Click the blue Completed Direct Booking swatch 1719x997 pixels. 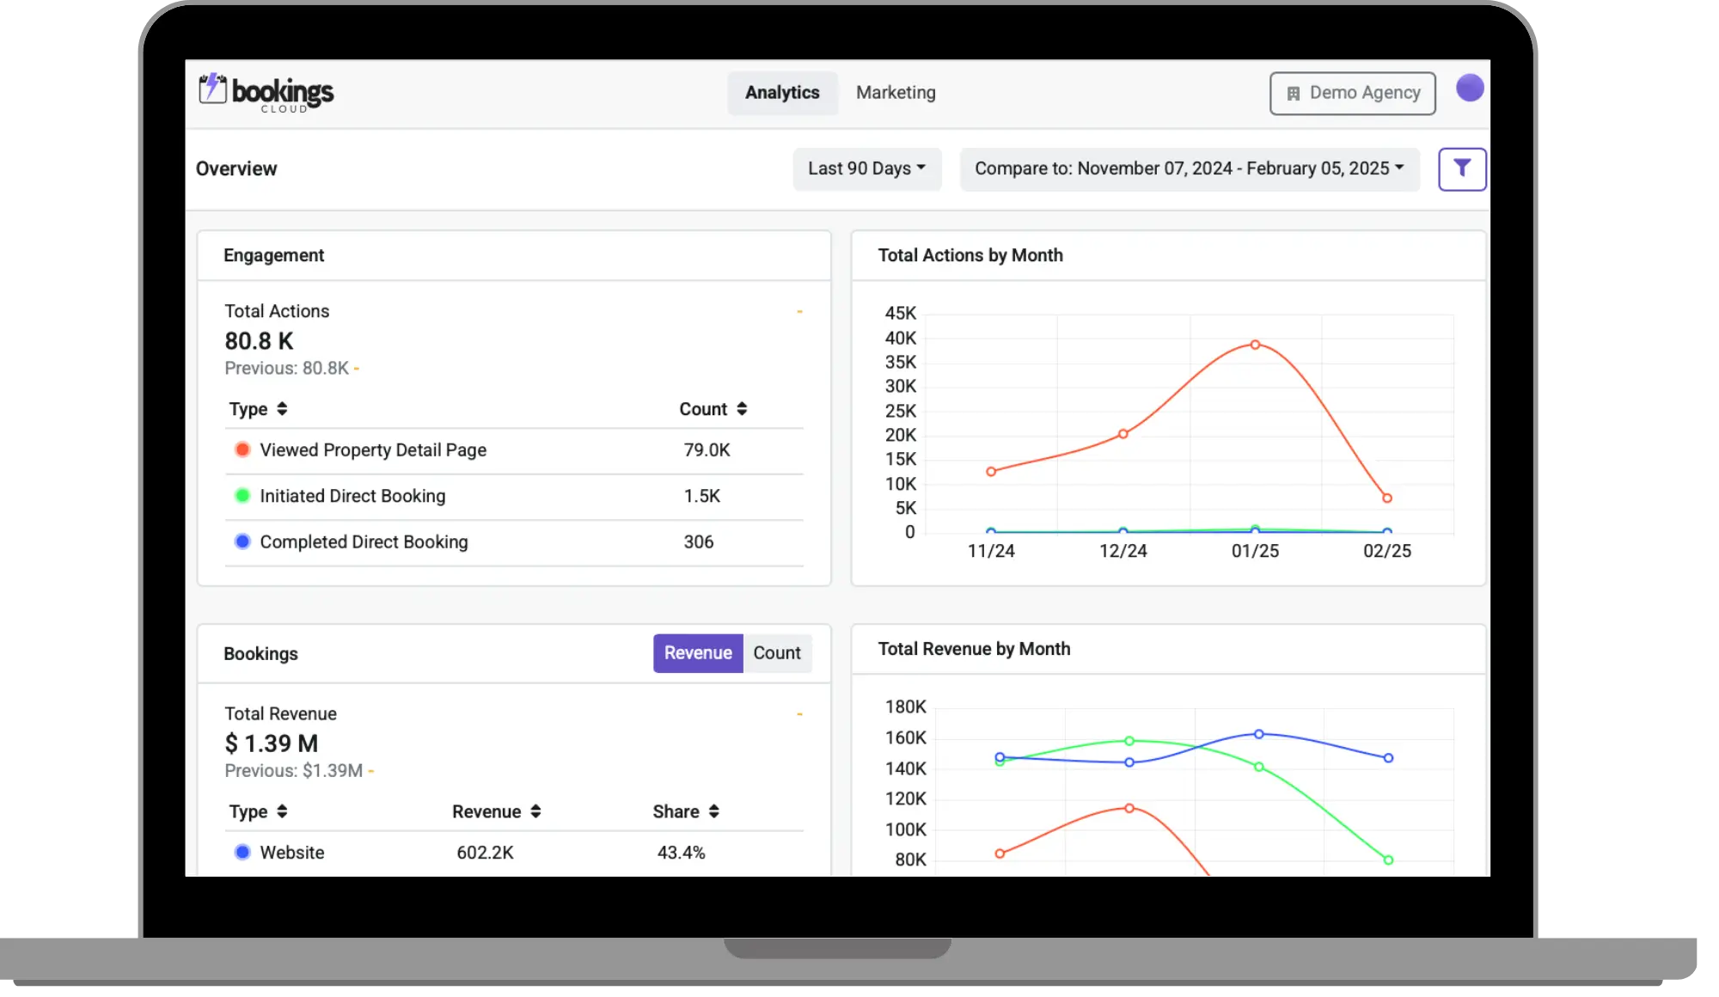(242, 541)
